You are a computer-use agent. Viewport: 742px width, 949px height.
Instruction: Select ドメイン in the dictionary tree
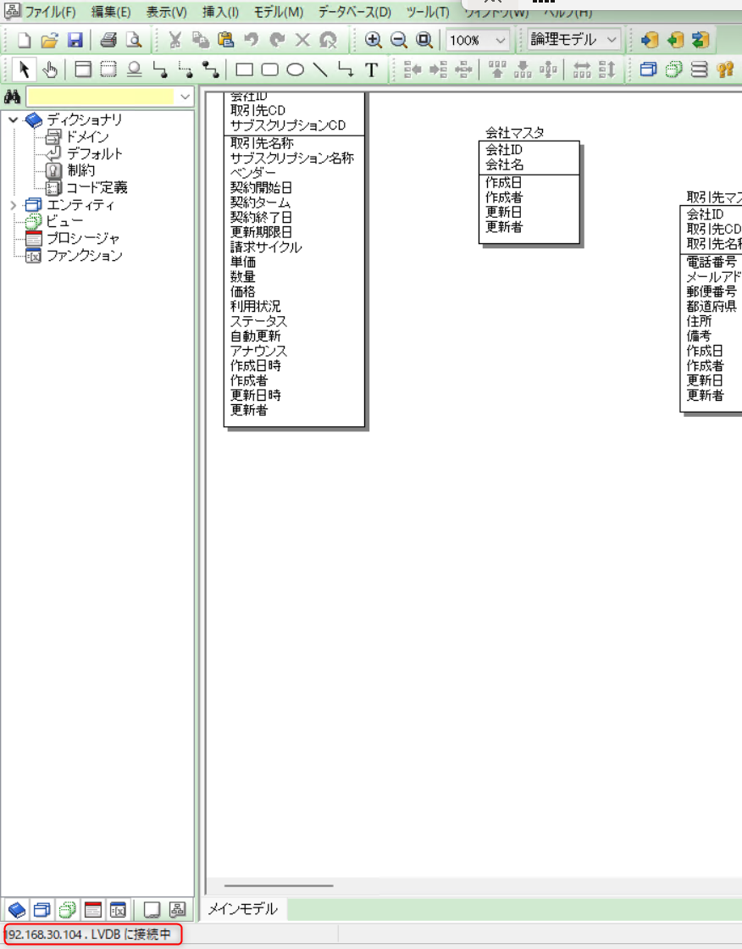[86, 136]
